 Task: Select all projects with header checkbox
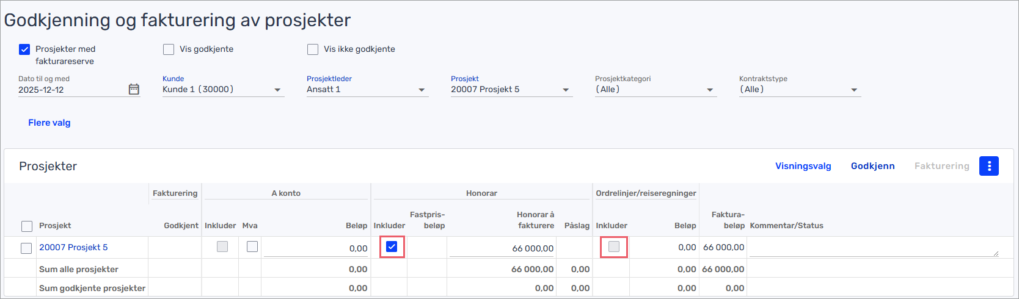27,226
